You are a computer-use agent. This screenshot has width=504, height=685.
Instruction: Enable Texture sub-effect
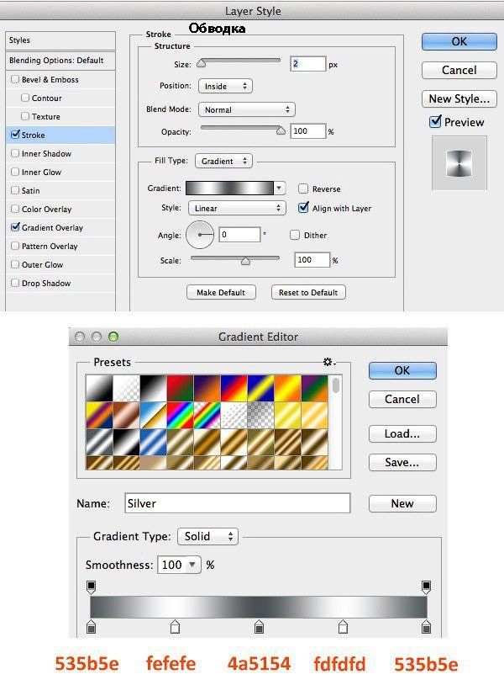(x=25, y=116)
